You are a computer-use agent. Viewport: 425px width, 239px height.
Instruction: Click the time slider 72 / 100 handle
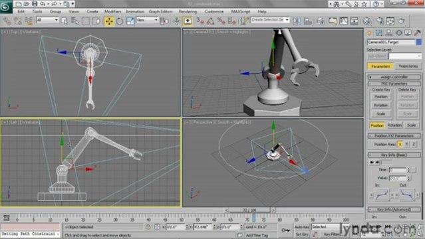[x=250, y=210]
